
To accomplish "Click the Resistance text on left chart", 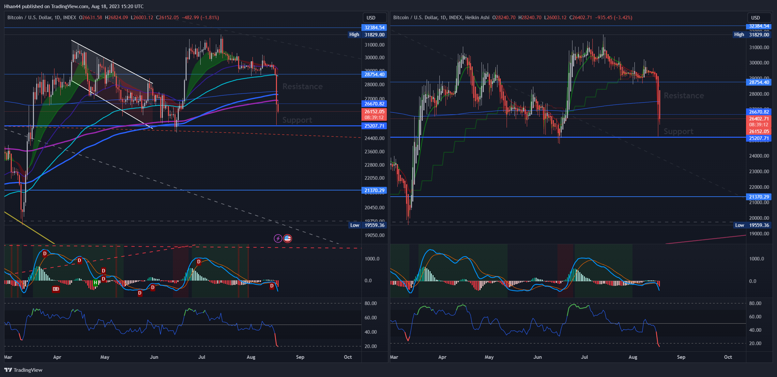I will pyautogui.click(x=302, y=87).
